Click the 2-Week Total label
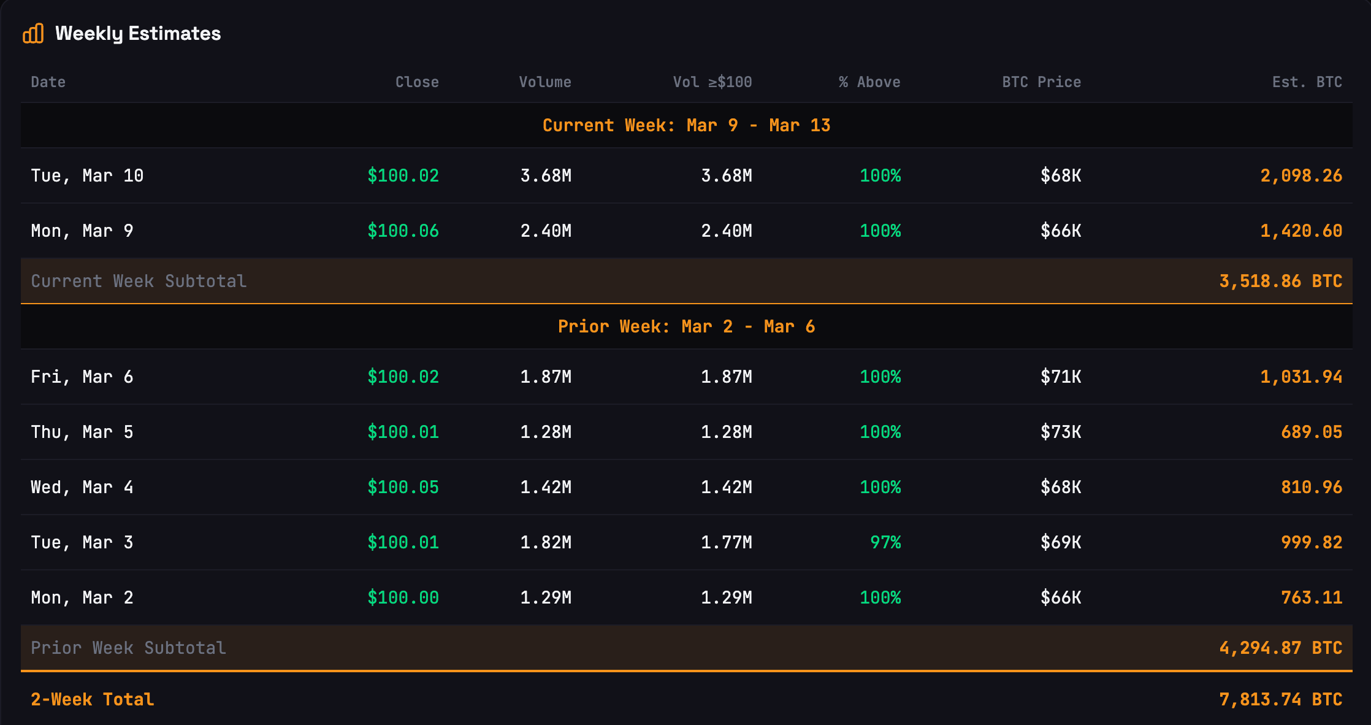Viewport: 1371px width, 725px height. pyautogui.click(x=93, y=699)
